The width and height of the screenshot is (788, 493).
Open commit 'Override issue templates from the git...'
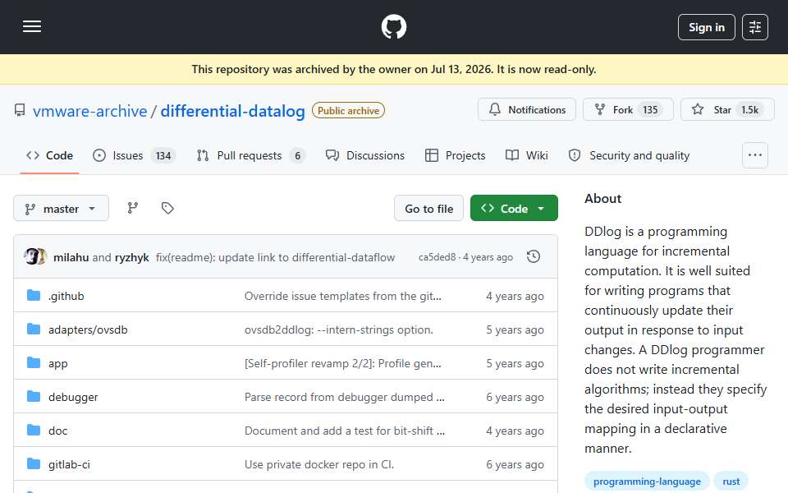click(x=343, y=297)
